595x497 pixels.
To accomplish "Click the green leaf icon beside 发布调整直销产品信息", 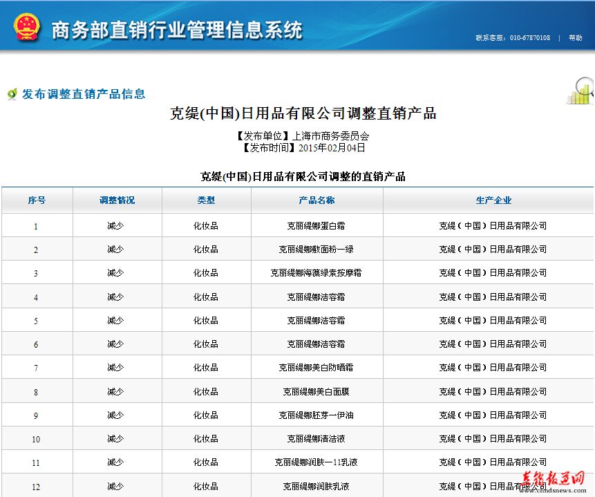I will (12, 93).
